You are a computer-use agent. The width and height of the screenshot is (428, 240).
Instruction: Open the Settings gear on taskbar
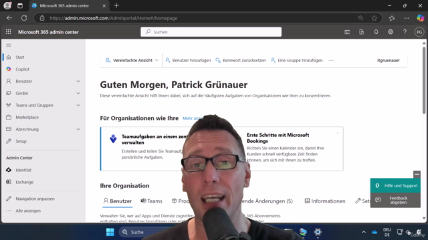(x=318, y=232)
